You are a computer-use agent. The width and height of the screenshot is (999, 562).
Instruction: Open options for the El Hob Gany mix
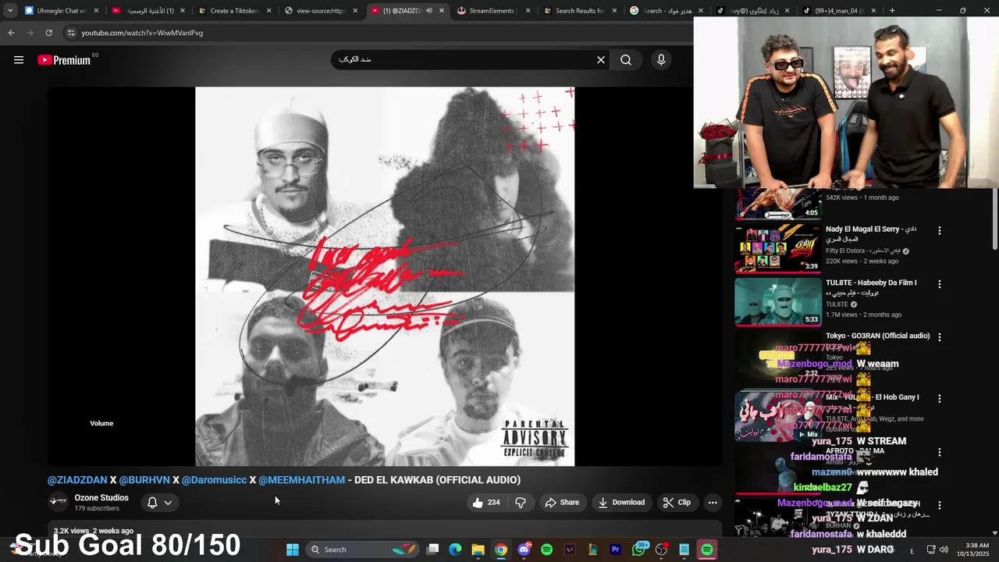pos(940,398)
